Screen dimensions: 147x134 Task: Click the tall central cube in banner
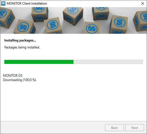pyautogui.click(x=73, y=16)
